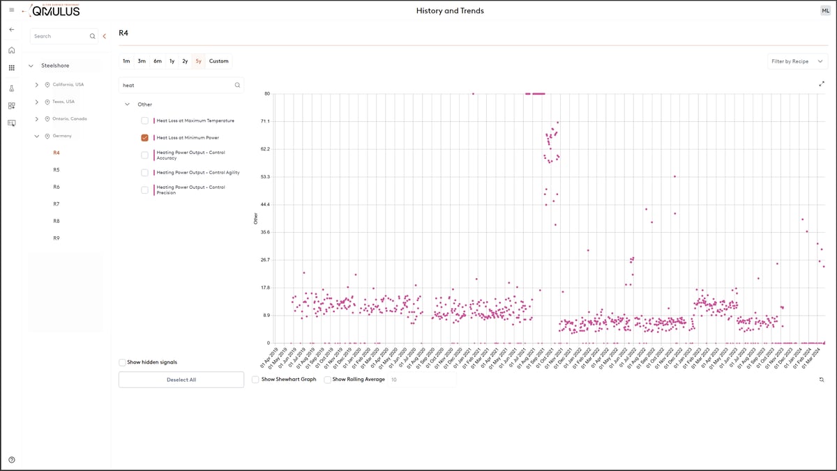The width and height of the screenshot is (837, 471).
Task: Click the California location pin icon
Action: coord(47,84)
